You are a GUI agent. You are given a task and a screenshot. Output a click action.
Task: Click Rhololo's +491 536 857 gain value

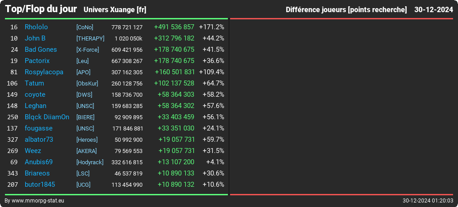click(174, 27)
